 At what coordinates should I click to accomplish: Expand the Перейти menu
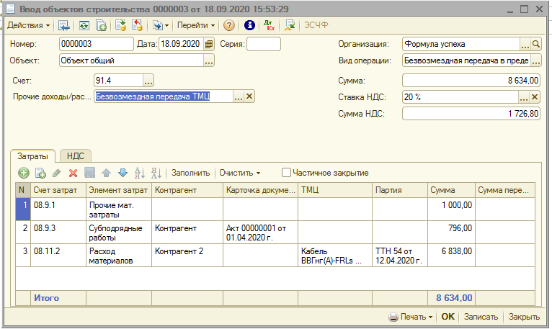coord(196,25)
